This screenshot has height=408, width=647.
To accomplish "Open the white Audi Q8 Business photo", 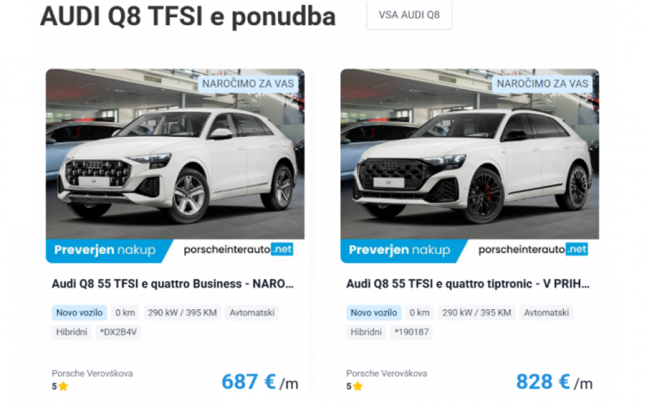I will [175, 154].
